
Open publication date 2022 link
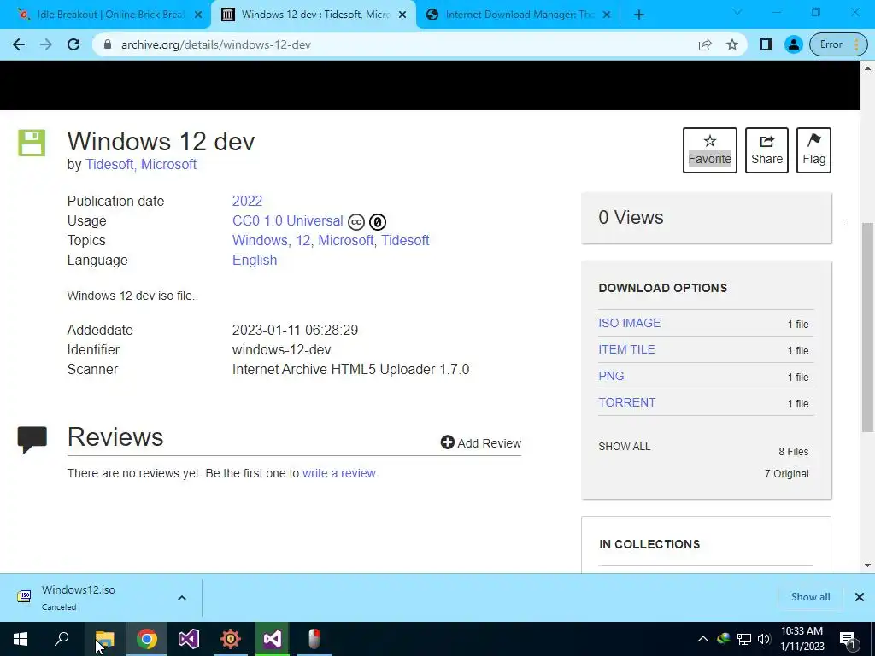click(247, 201)
